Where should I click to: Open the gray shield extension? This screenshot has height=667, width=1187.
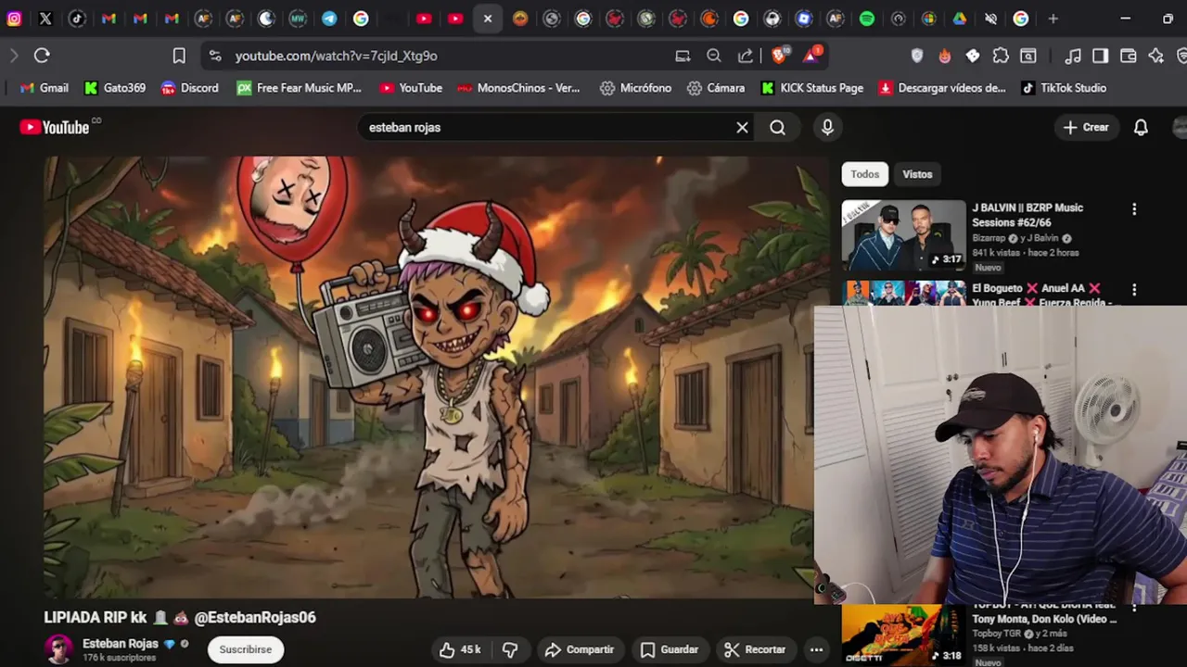(917, 56)
